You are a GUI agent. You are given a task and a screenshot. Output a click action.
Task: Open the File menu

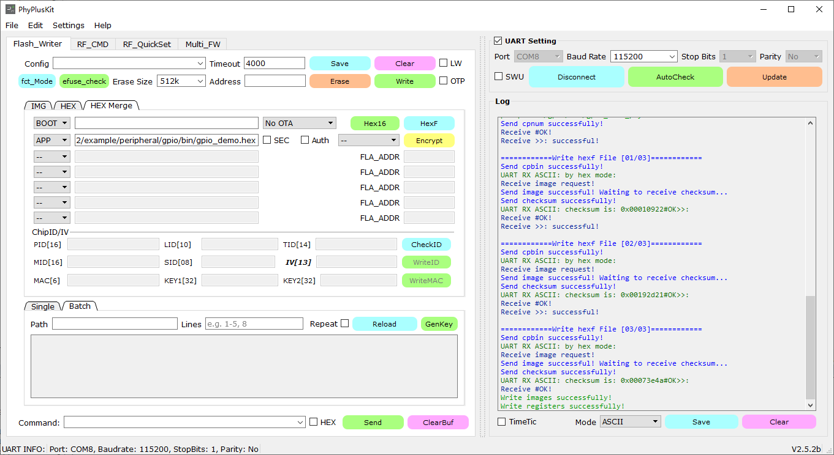point(12,25)
